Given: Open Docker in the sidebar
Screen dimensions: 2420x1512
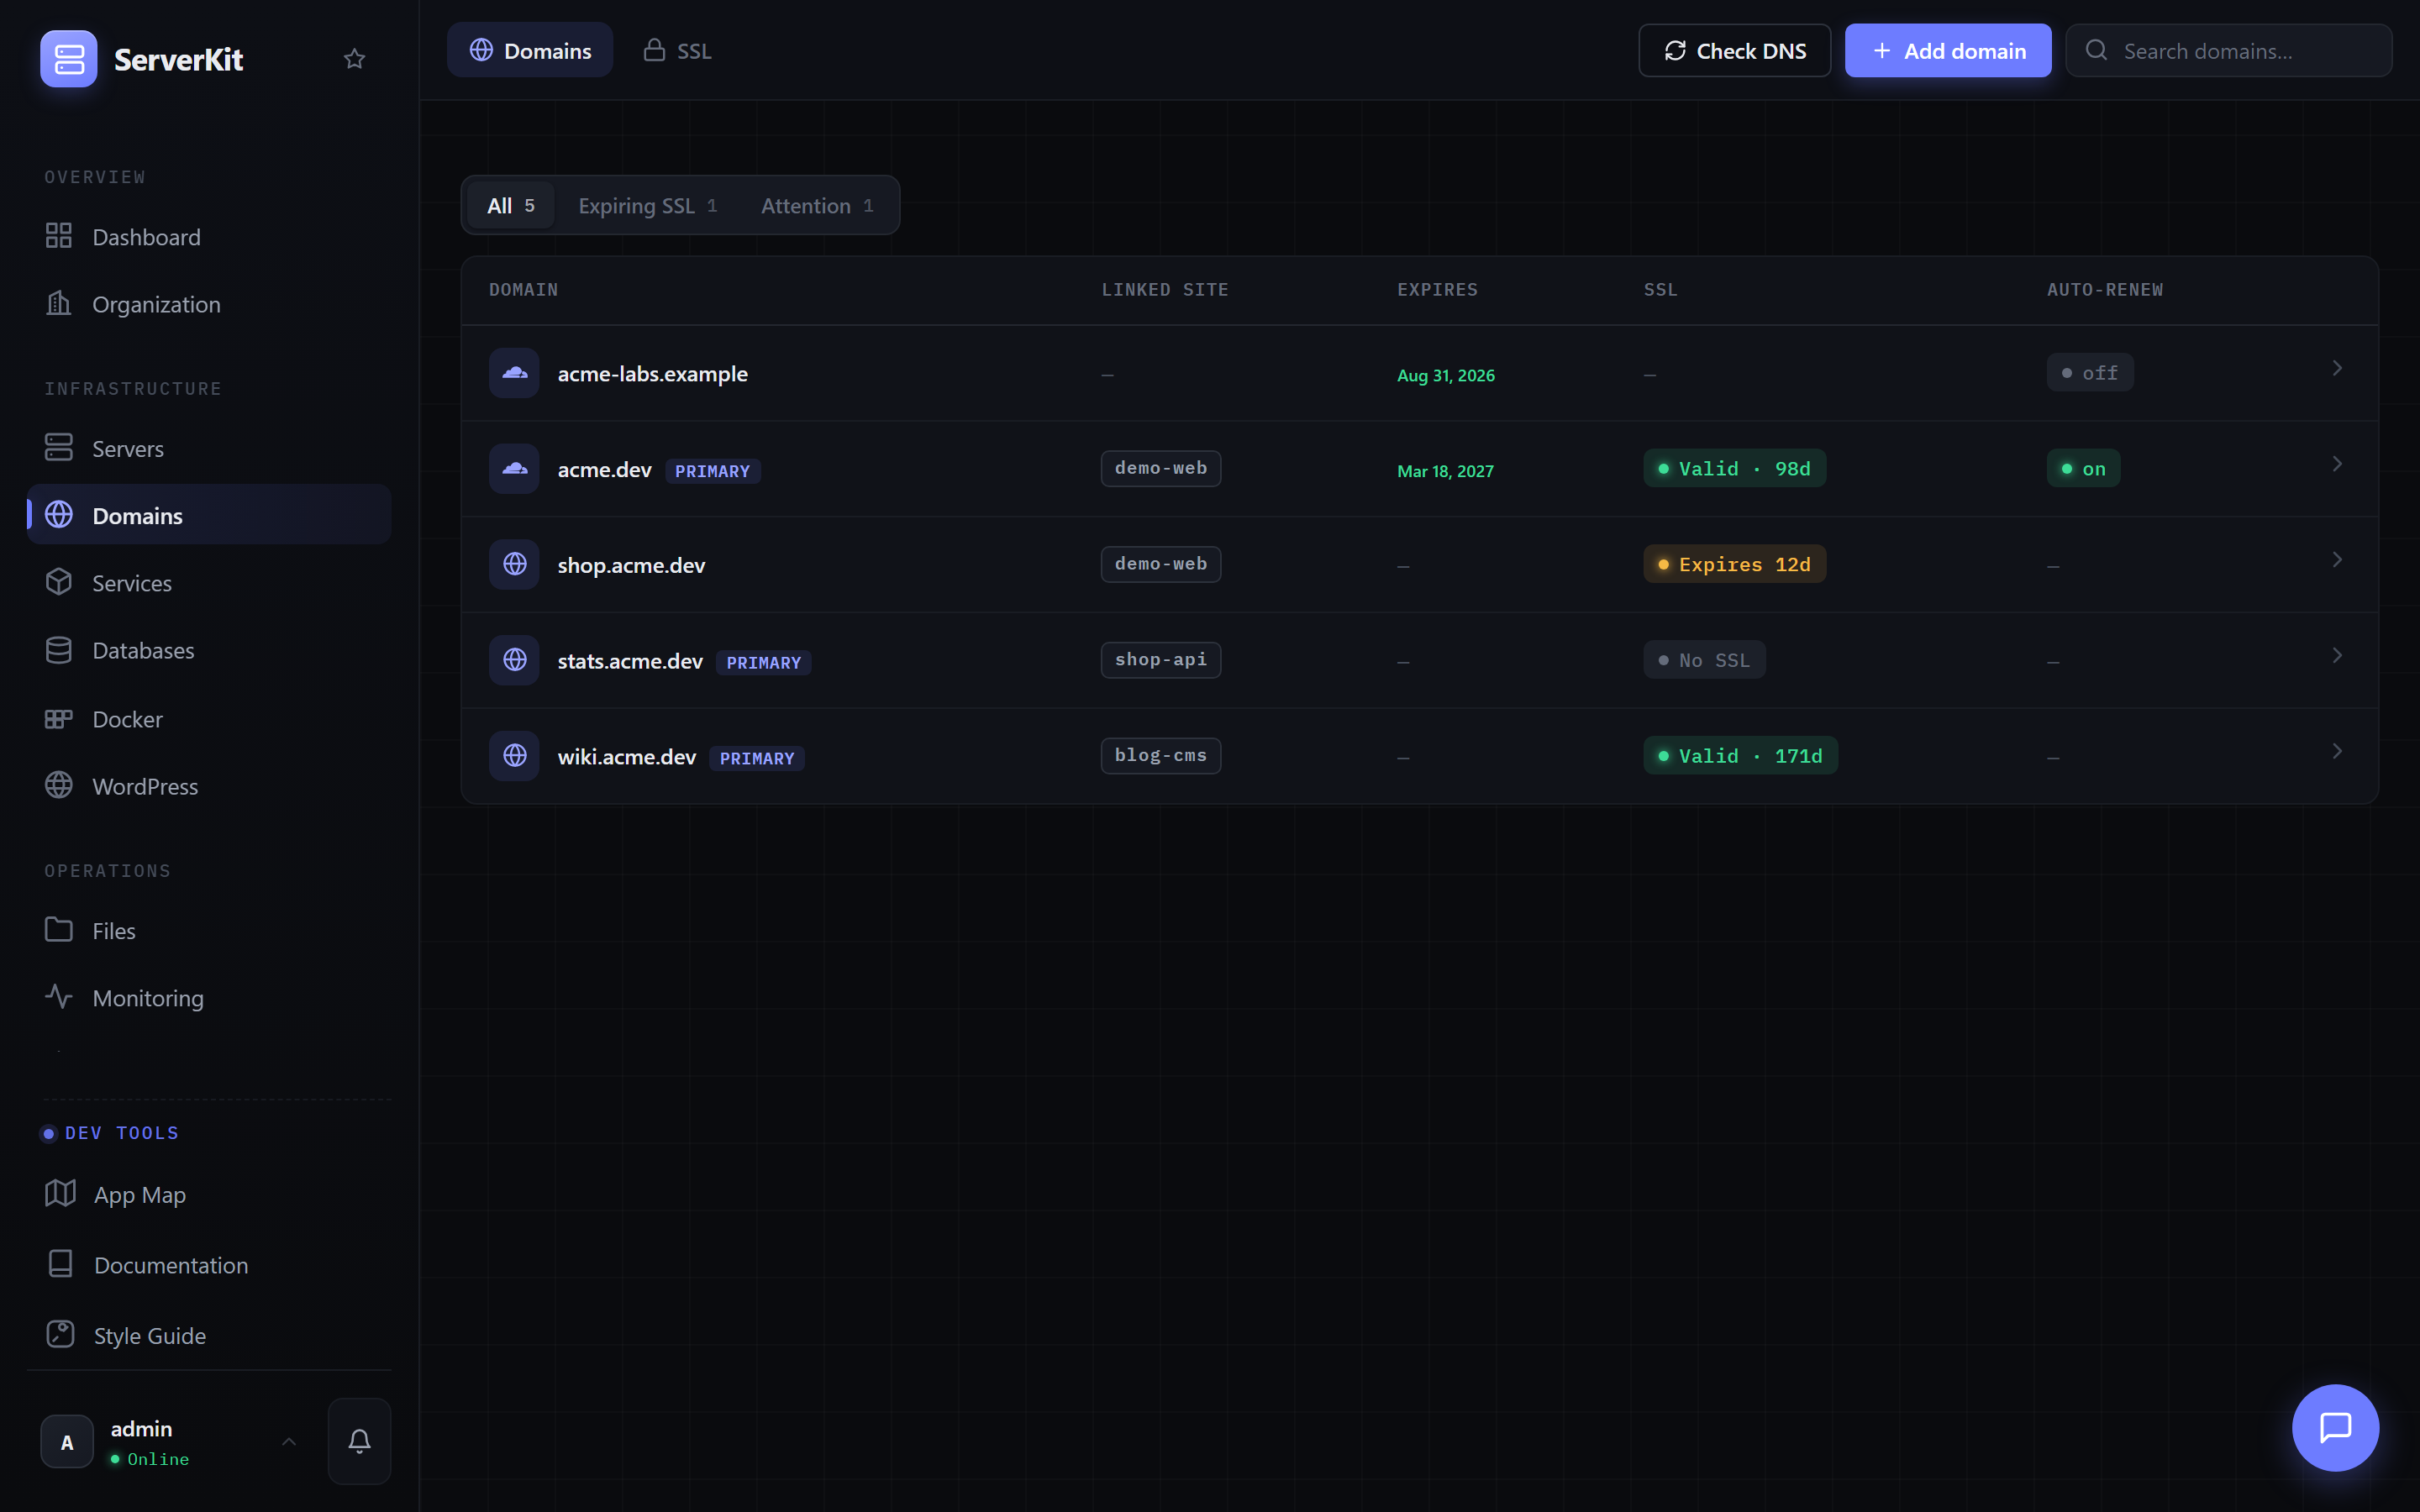Looking at the screenshot, I should (x=209, y=719).
